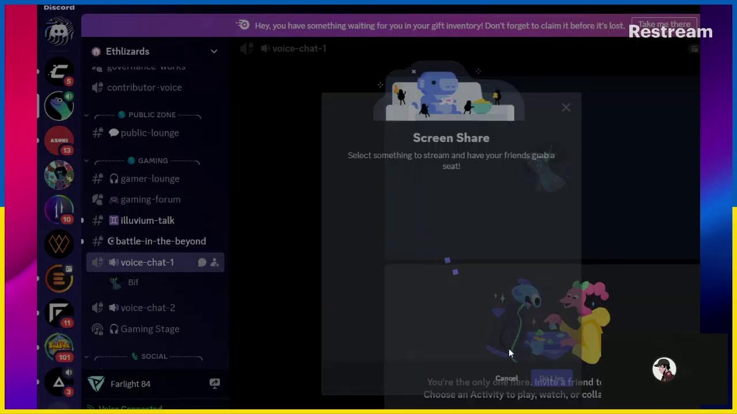Click Cancel in Screen Share dialog

coord(507,378)
